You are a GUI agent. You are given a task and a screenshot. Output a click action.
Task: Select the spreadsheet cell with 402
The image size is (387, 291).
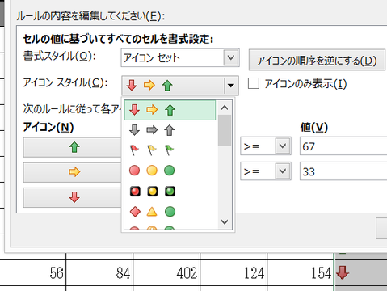pyautogui.click(x=166, y=273)
